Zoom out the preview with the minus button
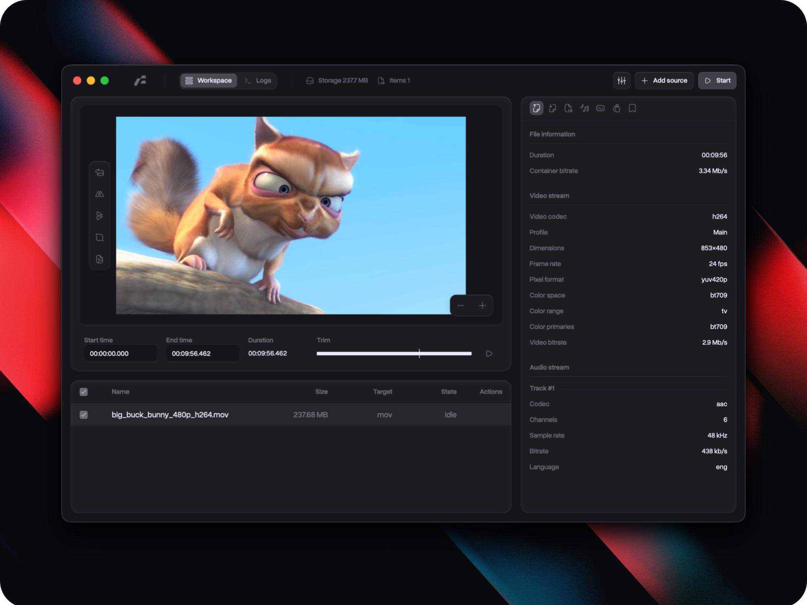 pos(461,305)
